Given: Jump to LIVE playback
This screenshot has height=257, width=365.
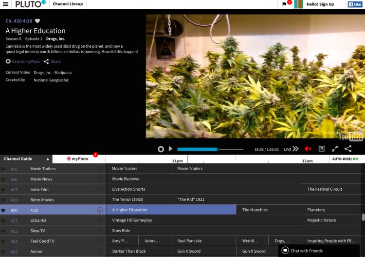Looking at the screenshot, I should click(x=291, y=149).
